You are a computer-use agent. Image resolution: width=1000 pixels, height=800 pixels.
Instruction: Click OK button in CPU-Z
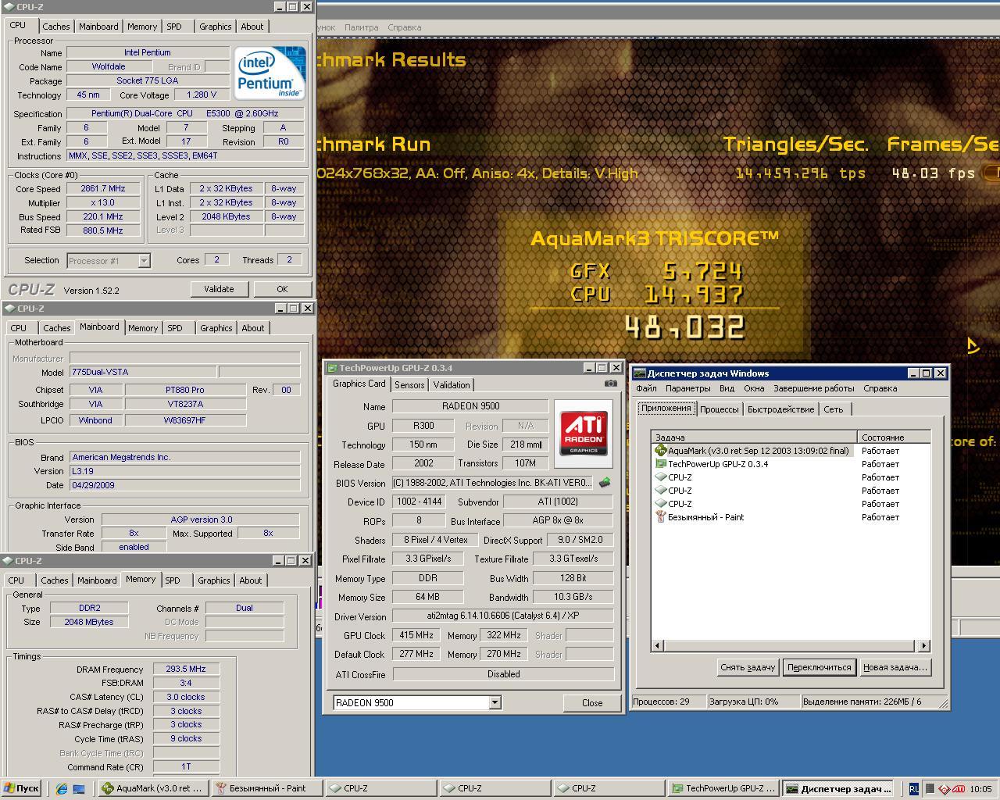click(282, 289)
